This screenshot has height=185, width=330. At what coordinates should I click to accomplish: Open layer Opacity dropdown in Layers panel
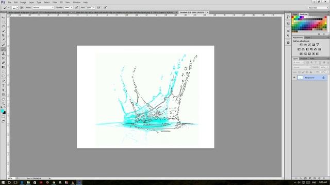click(x=327, y=67)
